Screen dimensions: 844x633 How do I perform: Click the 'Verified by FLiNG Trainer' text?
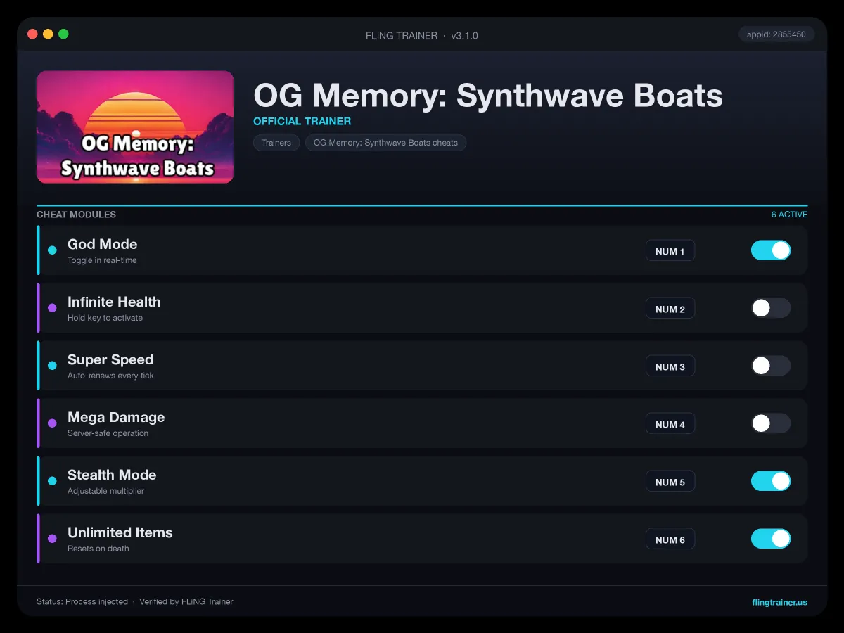[x=186, y=602]
